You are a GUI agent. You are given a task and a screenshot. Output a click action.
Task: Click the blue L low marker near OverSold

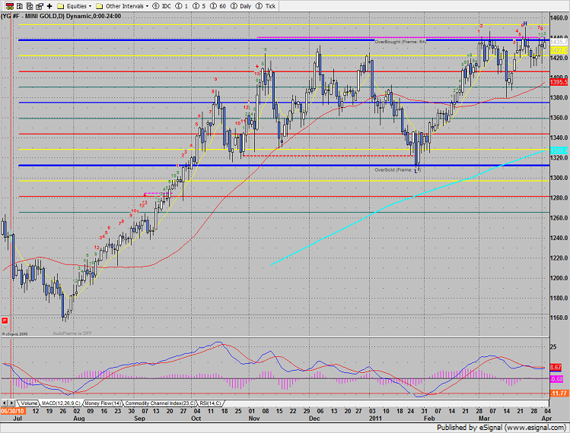[416, 171]
